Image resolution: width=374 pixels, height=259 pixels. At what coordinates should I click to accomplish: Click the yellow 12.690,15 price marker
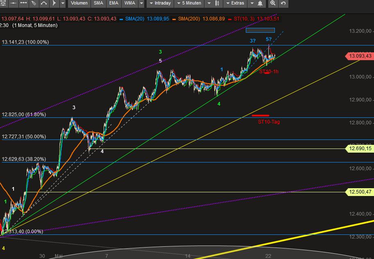(x=360, y=149)
